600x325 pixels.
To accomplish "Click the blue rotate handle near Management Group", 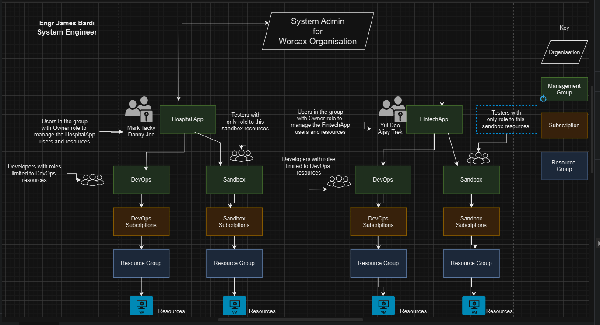I will click(x=543, y=98).
